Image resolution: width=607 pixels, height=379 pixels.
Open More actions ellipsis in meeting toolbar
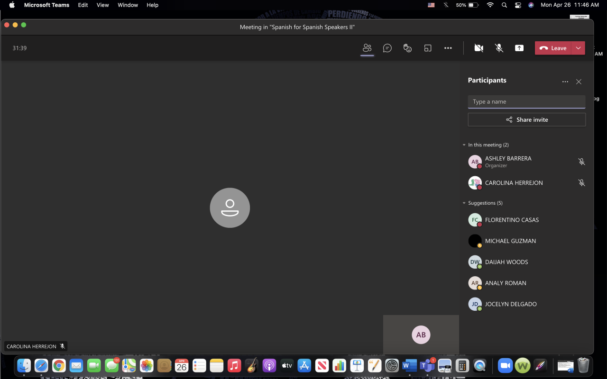[448, 48]
